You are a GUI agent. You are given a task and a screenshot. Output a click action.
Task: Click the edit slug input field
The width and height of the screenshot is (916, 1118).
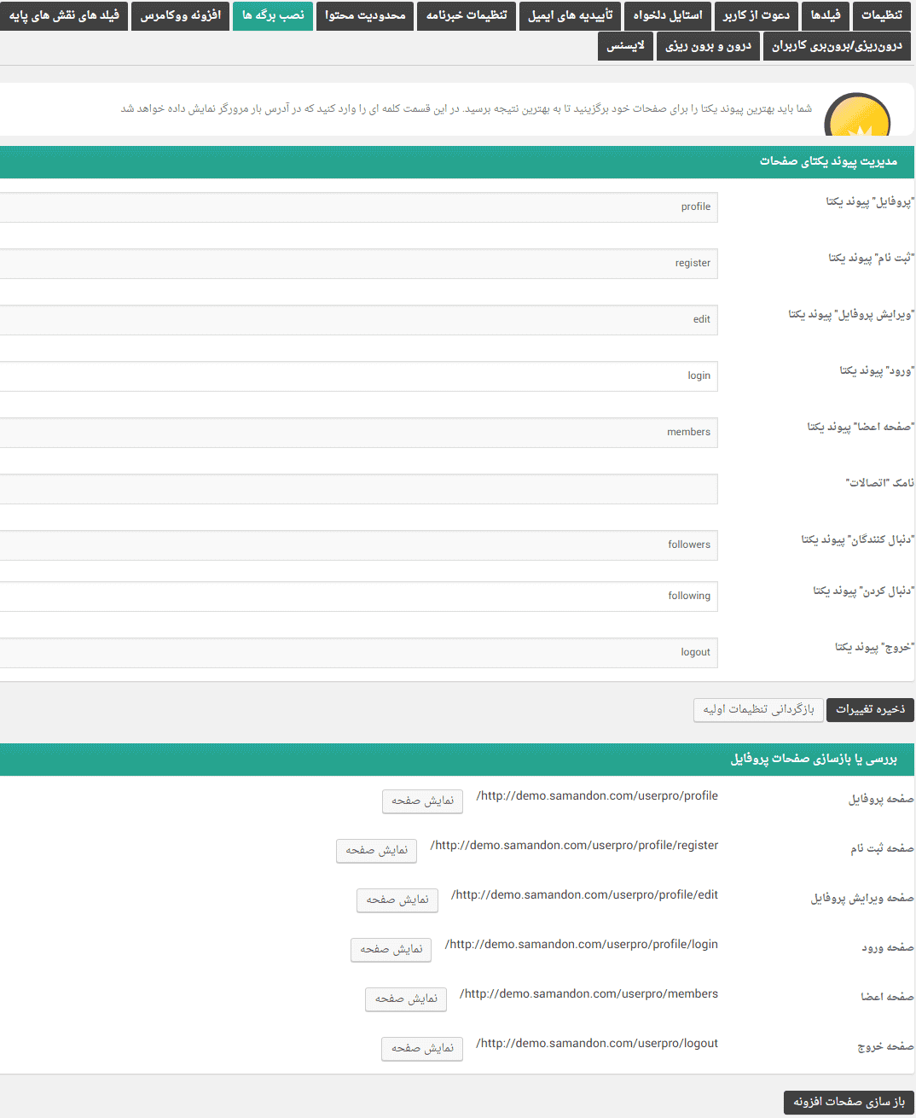tap(358, 320)
